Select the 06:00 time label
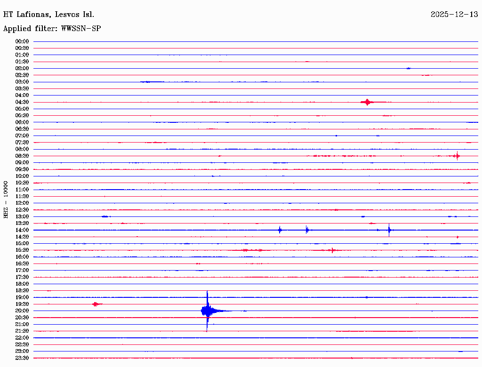Screen dimensions: 482x367 click(22, 122)
